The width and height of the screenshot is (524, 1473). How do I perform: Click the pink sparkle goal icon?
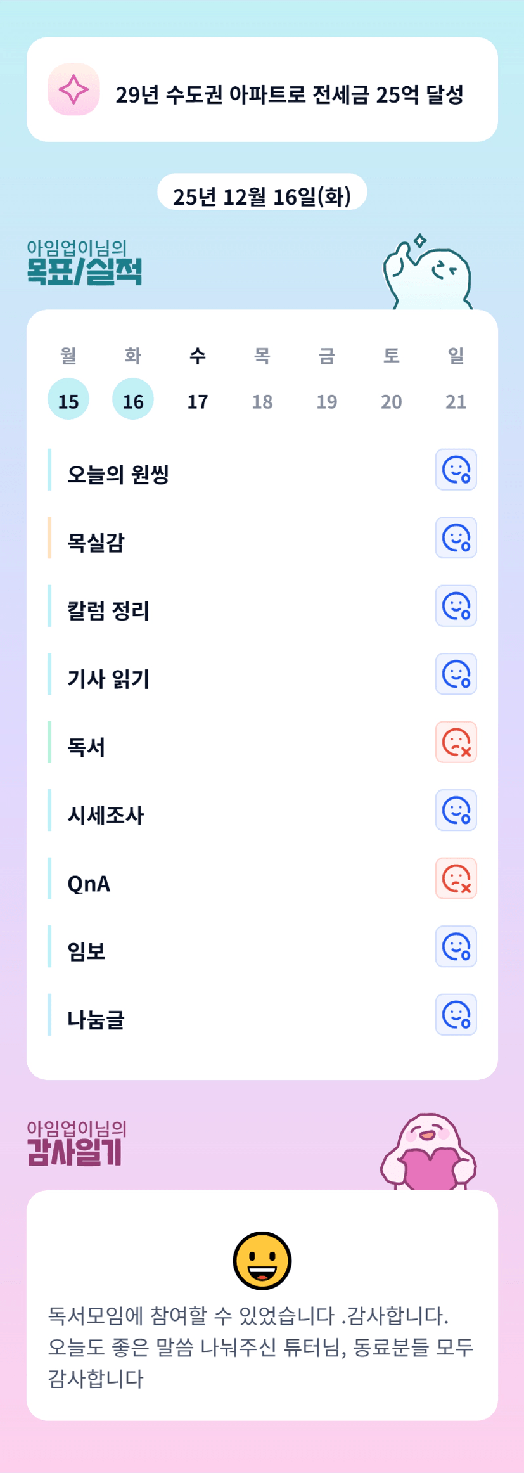[73, 89]
